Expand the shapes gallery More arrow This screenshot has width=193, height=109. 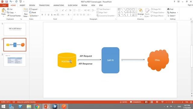pos(136,15)
